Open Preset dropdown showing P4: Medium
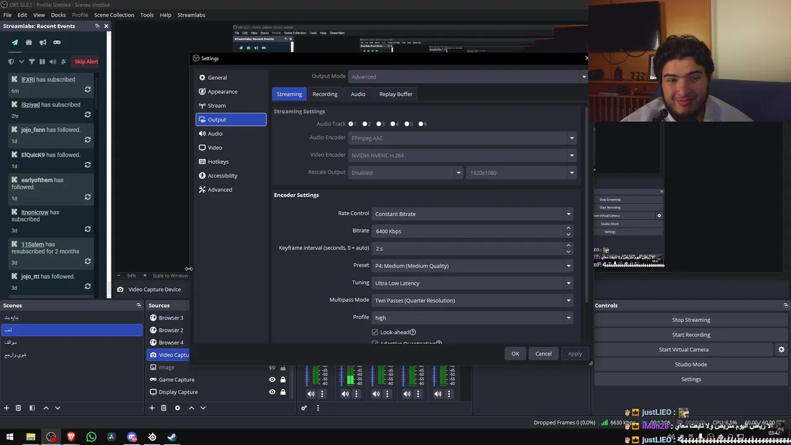Screen dimensions: 791x445 click(x=473, y=266)
